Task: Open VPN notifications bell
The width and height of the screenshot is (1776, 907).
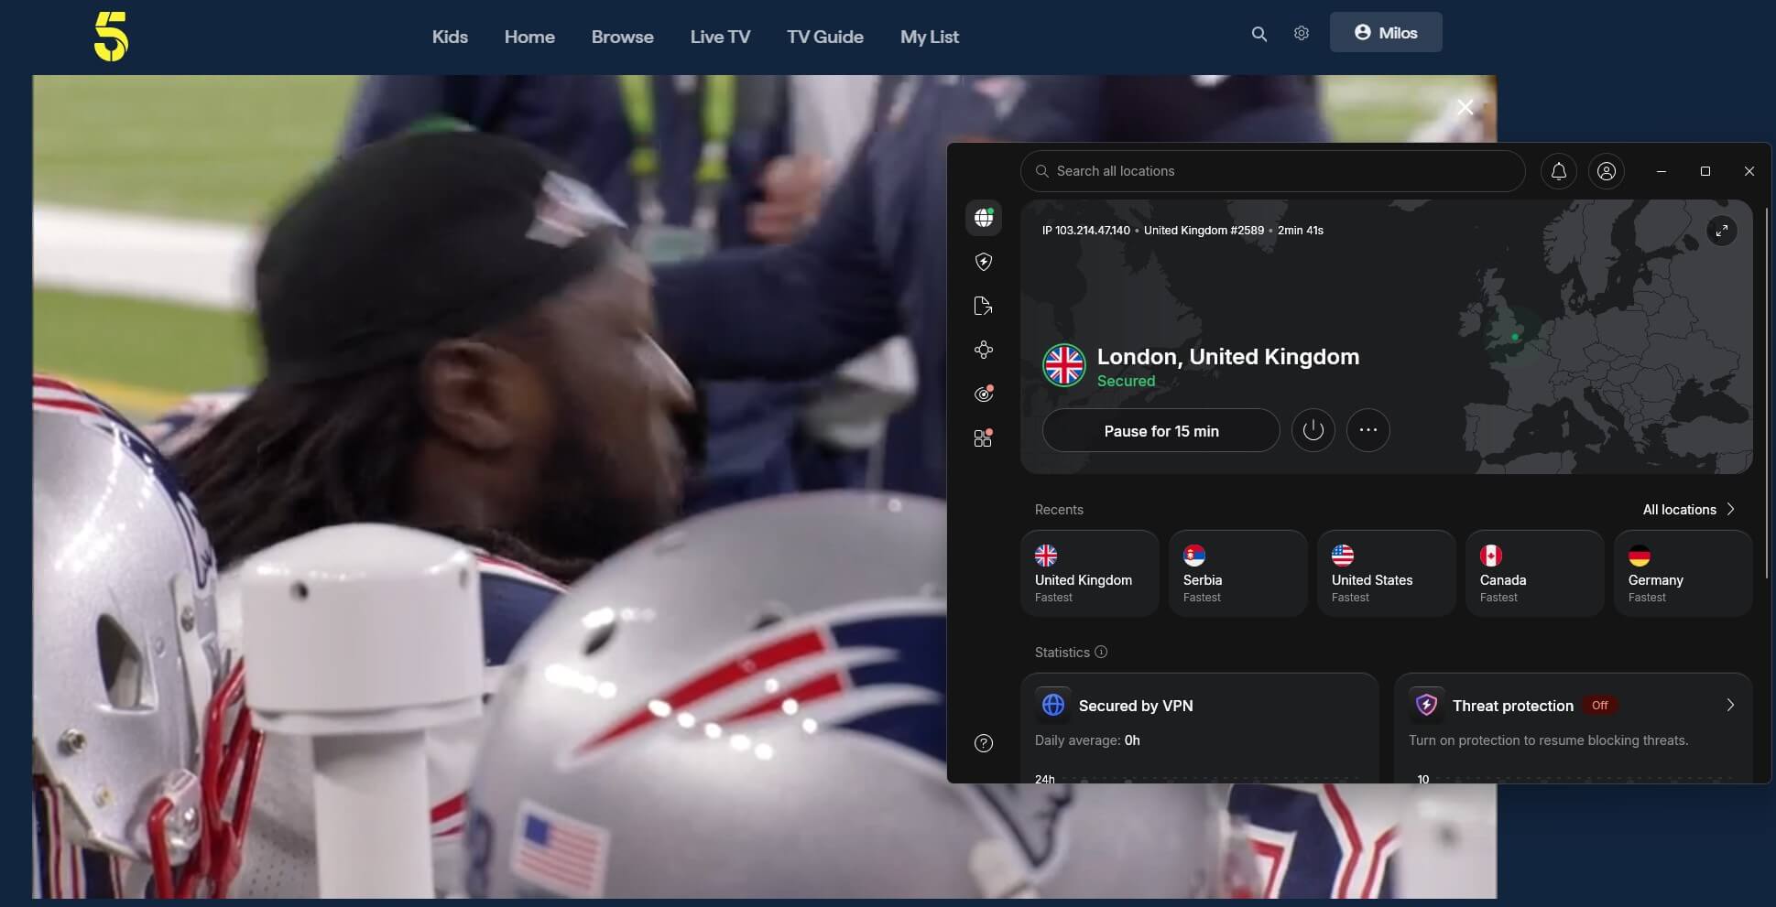Action: pyautogui.click(x=1559, y=171)
